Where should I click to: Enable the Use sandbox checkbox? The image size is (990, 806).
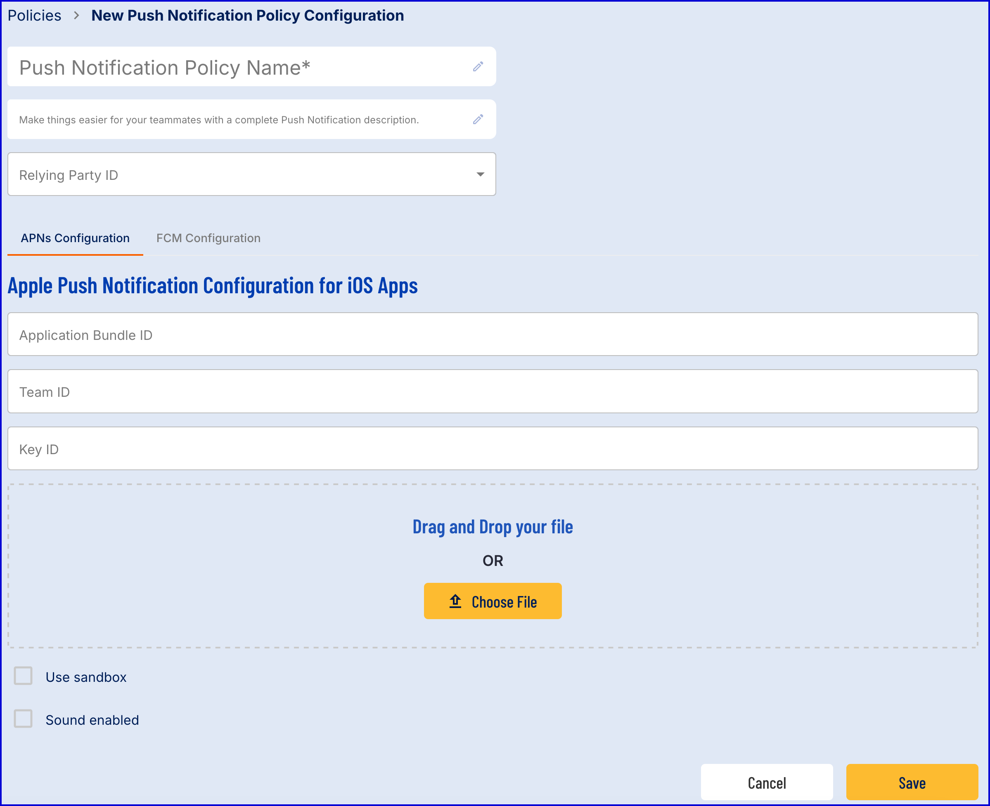(x=23, y=676)
